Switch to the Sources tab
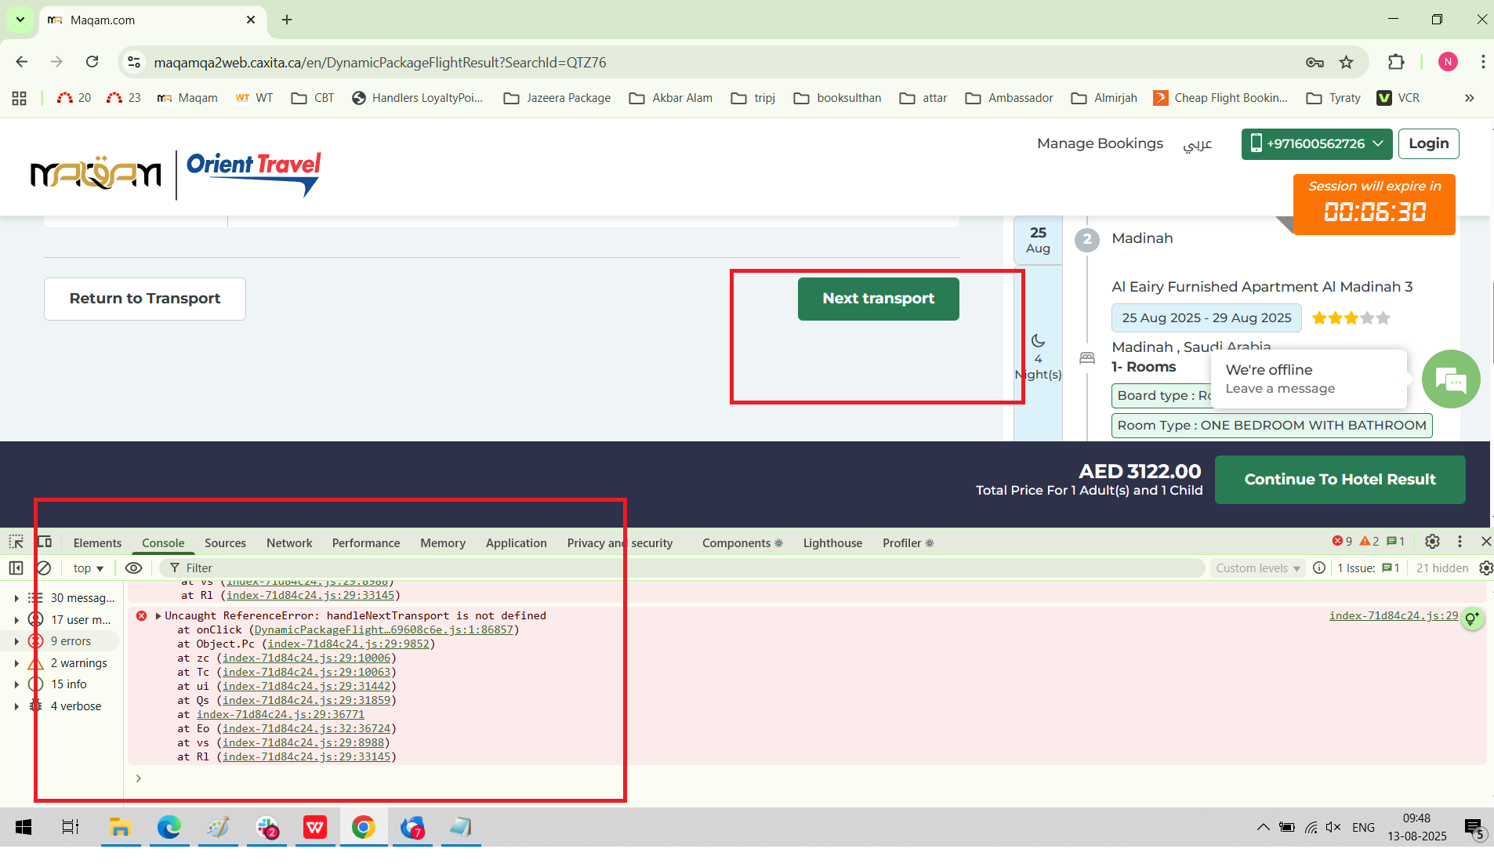 point(225,542)
